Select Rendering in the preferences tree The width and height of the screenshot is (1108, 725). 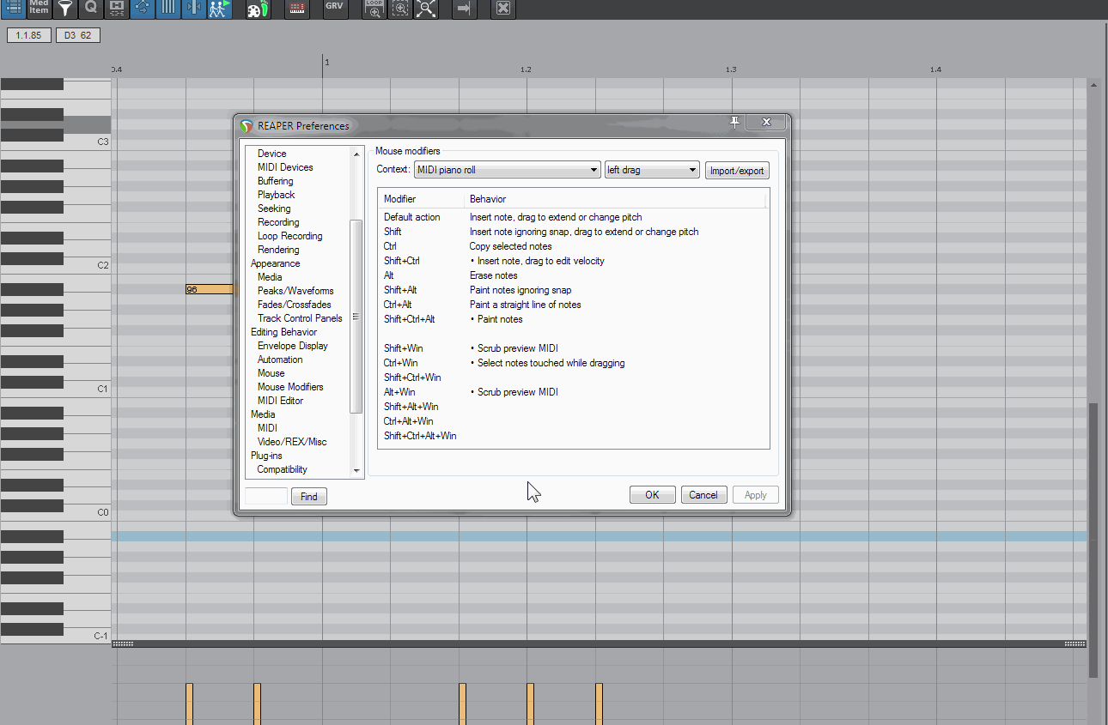(x=278, y=250)
